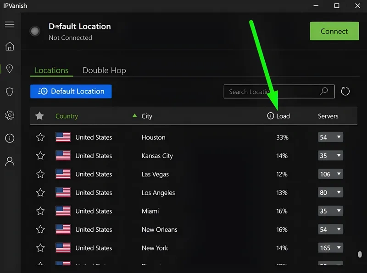Click the magnifier search icon
Image resolution: width=367 pixels, height=273 pixels.
coord(324,91)
